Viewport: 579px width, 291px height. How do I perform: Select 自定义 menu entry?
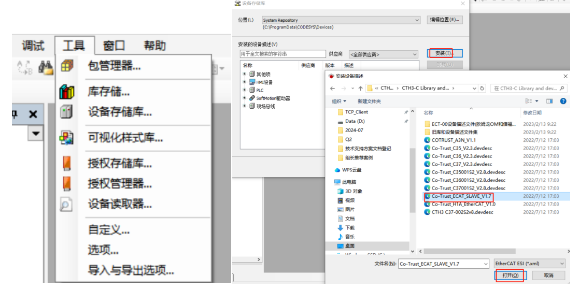[108, 229]
